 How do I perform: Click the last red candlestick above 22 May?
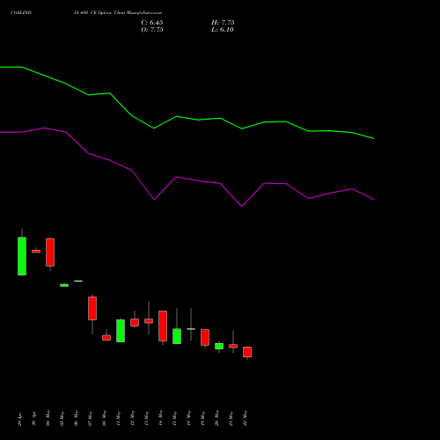tap(247, 352)
